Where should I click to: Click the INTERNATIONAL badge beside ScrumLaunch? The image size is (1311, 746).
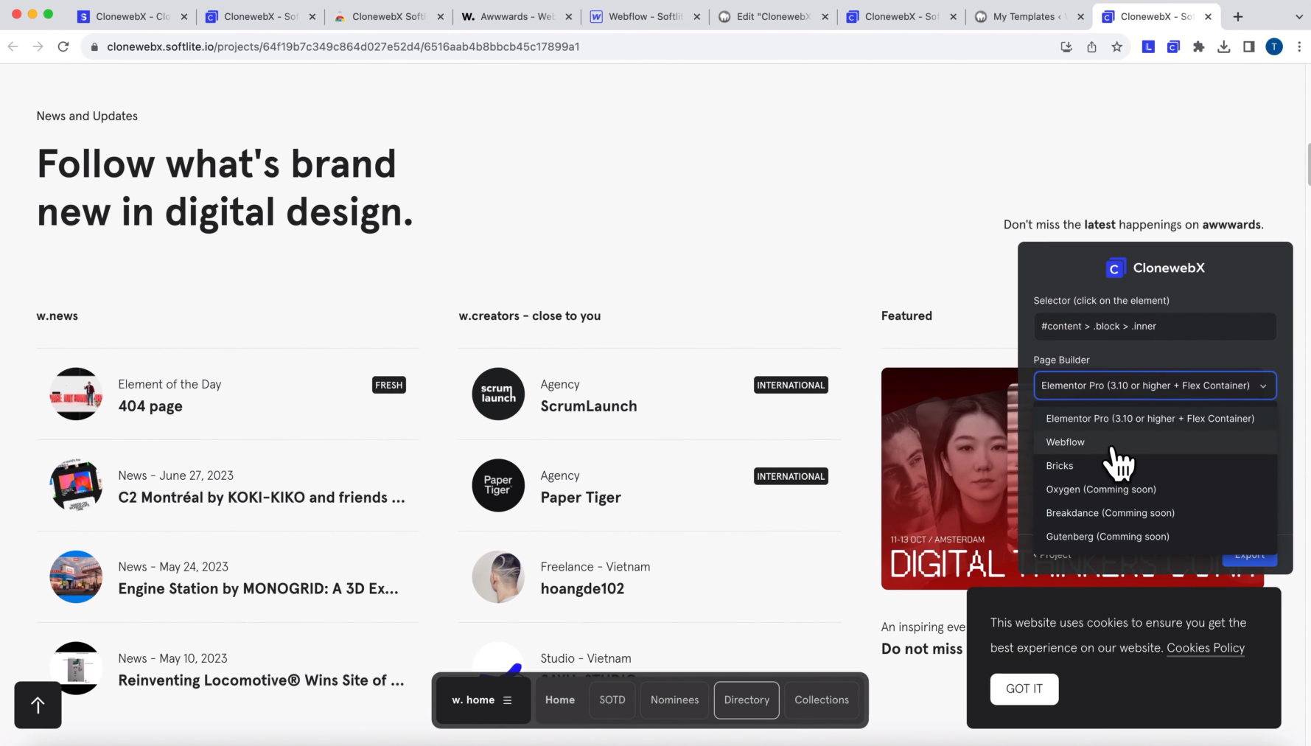coord(791,385)
